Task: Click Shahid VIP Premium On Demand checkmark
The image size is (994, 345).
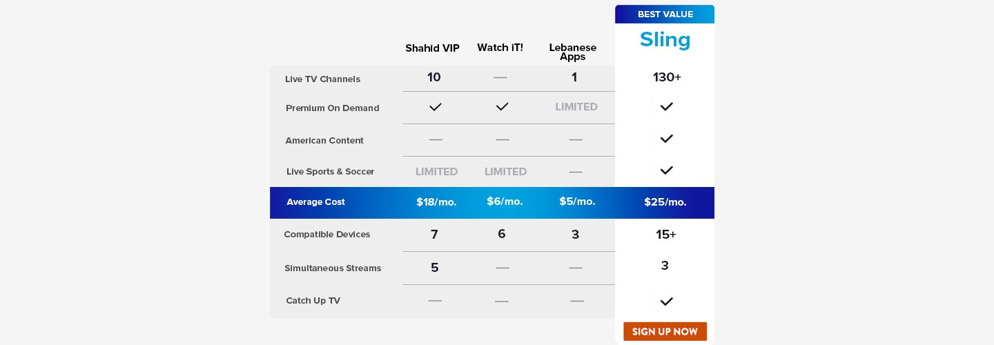Action: pos(435,107)
